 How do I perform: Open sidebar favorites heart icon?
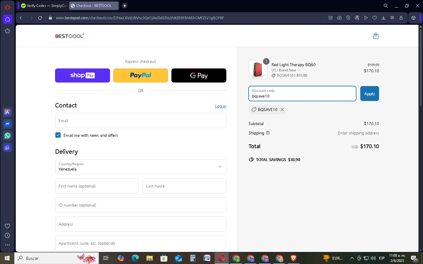tap(8, 226)
